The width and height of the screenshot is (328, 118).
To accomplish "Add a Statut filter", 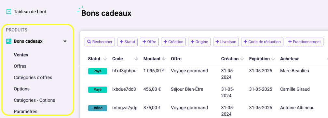I will tap(128, 42).
